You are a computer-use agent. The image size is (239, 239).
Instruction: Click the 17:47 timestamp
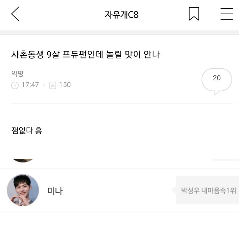point(30,85)
